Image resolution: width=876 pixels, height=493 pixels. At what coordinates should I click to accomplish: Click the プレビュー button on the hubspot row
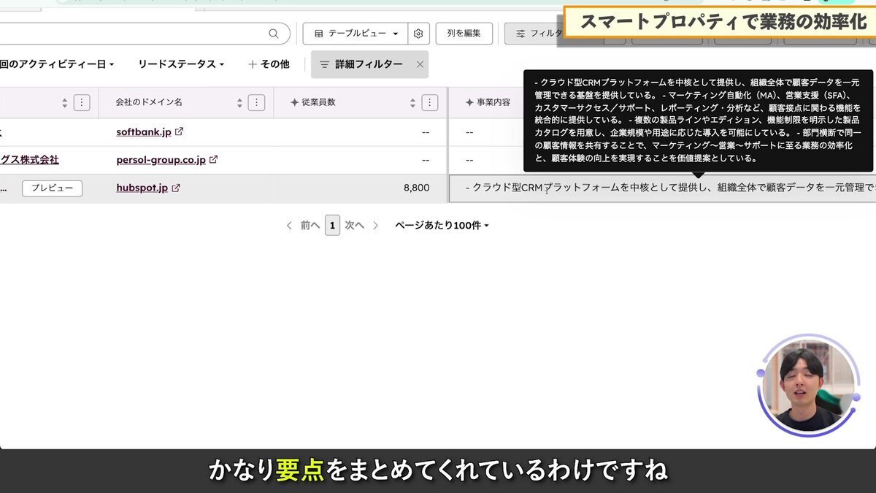(x=52, y=187)
